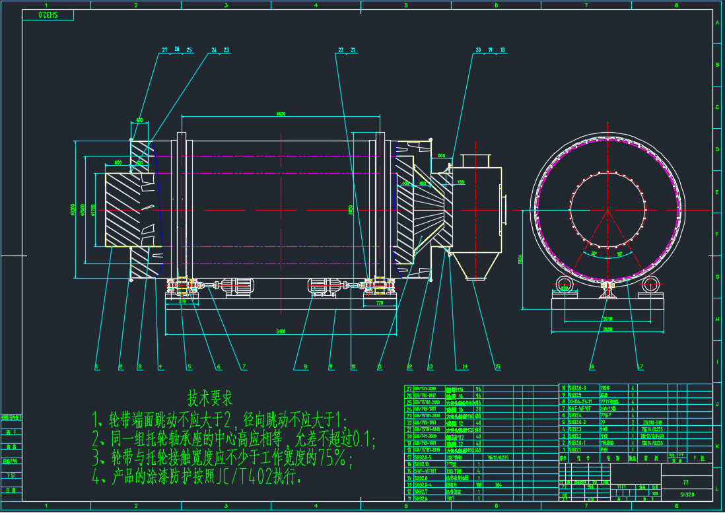Select the XWD6-23-11 code in the parts list
This screenshot has height=513, width=725.
[x=580, y=401]
